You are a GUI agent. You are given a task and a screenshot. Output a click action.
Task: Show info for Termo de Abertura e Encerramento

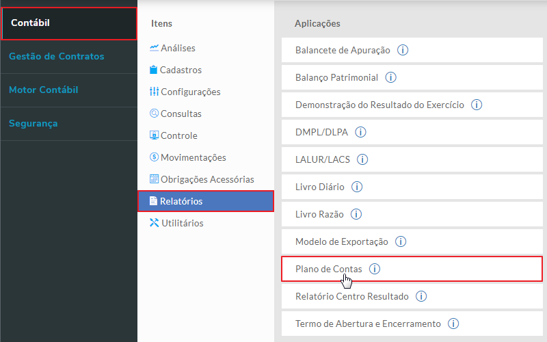[x=453, y=324]
